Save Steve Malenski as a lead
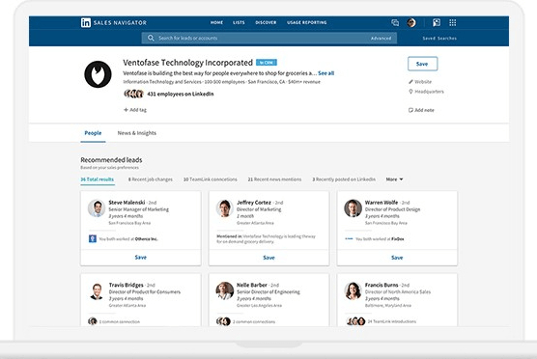Image resolution: width=537 pixels, height=359 pixels. point(141,257)
